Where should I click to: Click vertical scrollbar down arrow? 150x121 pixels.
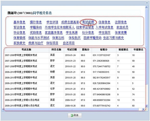tap(146, 106)
